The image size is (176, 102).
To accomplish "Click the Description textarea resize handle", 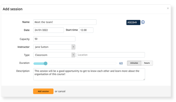I will click(x=144, y=79).
